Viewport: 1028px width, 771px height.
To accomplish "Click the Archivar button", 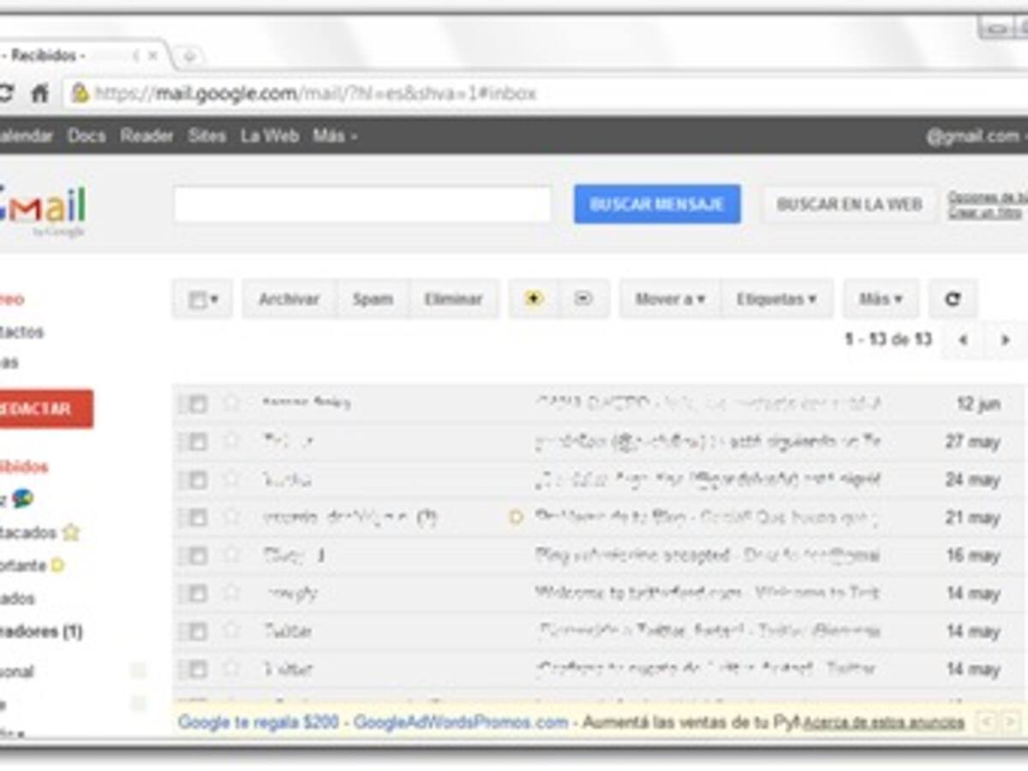I will click(289, 299).
